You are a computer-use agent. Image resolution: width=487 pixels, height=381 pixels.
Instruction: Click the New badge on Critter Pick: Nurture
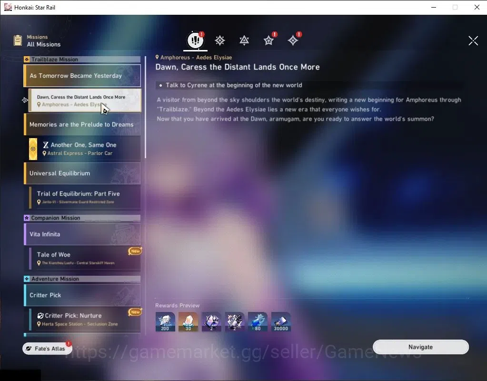tap(135, 311)
